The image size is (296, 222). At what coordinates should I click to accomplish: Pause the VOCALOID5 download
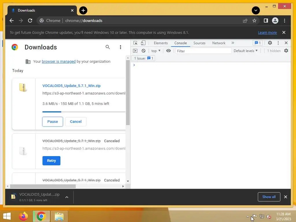coord(53,122)
